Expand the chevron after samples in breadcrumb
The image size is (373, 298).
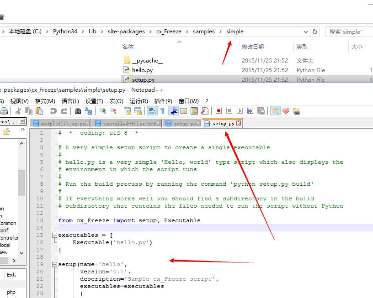coord(220,31)
